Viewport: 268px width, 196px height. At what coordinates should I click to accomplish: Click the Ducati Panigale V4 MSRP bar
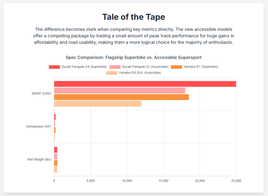click(145, 84)
